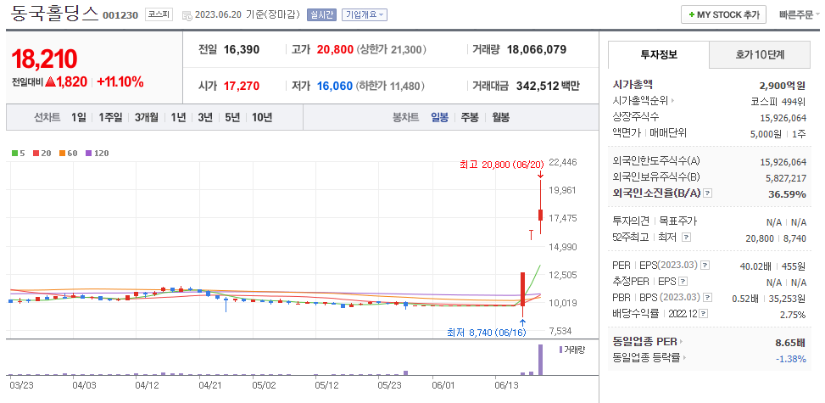
Task: Click the 외국인소진율 value 36.59%
Action: coord(787,193)
